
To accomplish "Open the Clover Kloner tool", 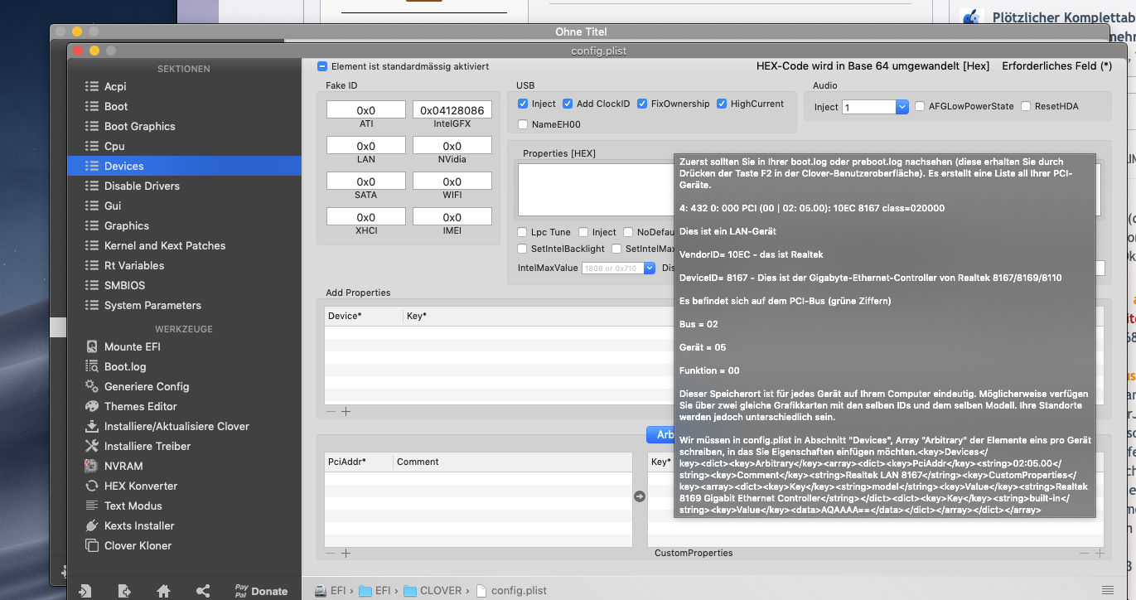I will click(138, 545).
